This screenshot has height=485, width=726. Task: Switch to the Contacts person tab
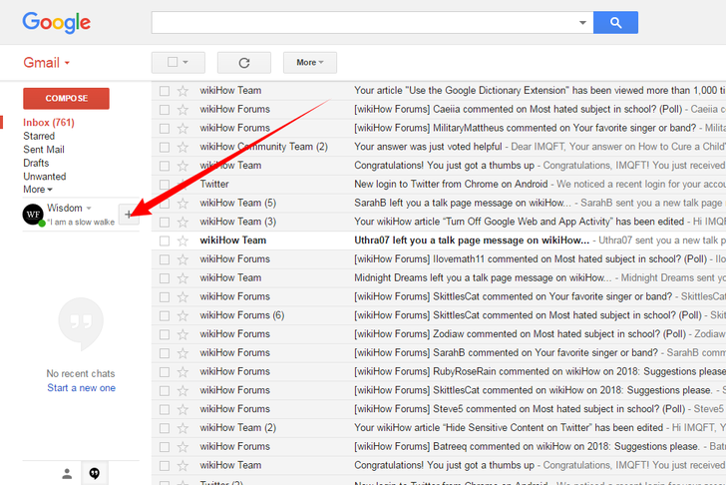coord(67,473)
